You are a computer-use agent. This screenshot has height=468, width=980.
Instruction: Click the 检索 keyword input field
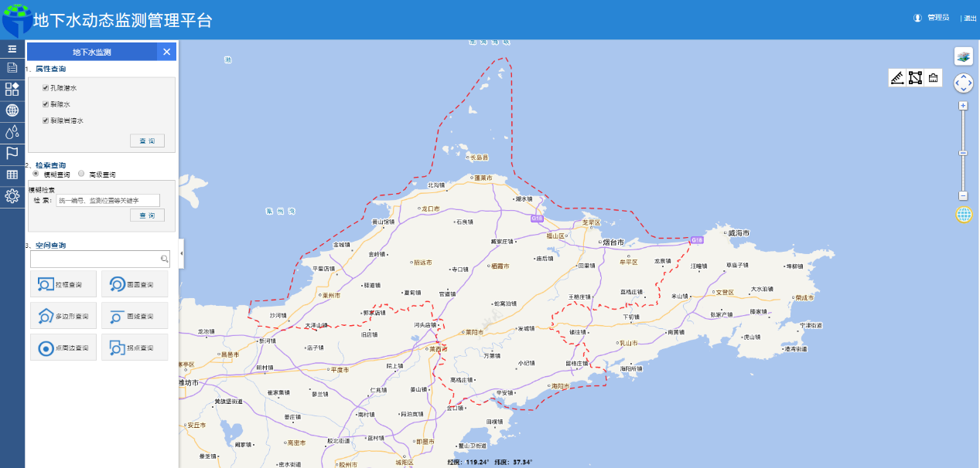pyautogui.click(x=108, y=200)
